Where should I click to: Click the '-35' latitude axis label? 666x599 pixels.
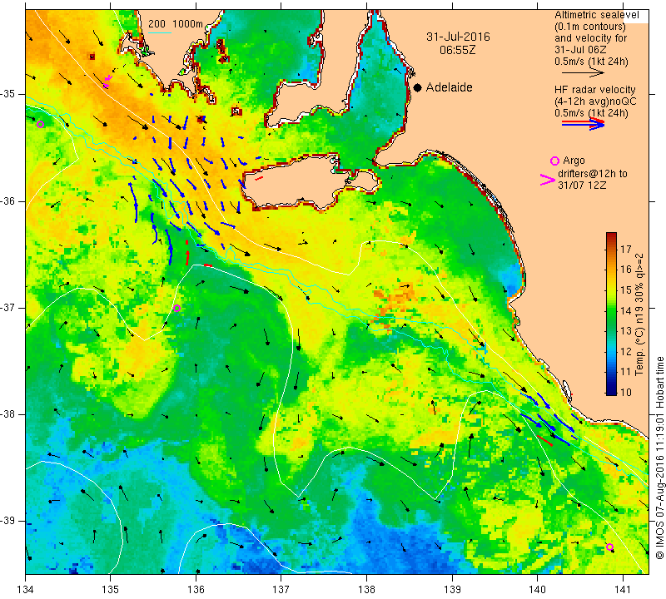click(x=7, y=94)
